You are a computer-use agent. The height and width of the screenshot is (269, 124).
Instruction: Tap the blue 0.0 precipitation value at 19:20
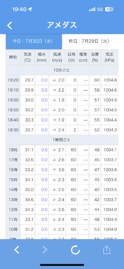click(x=44, y=80)
